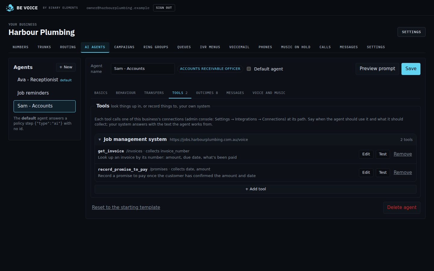The image size is (434, 271).
Task: Open the Calls tab
Action: point(325,47)
